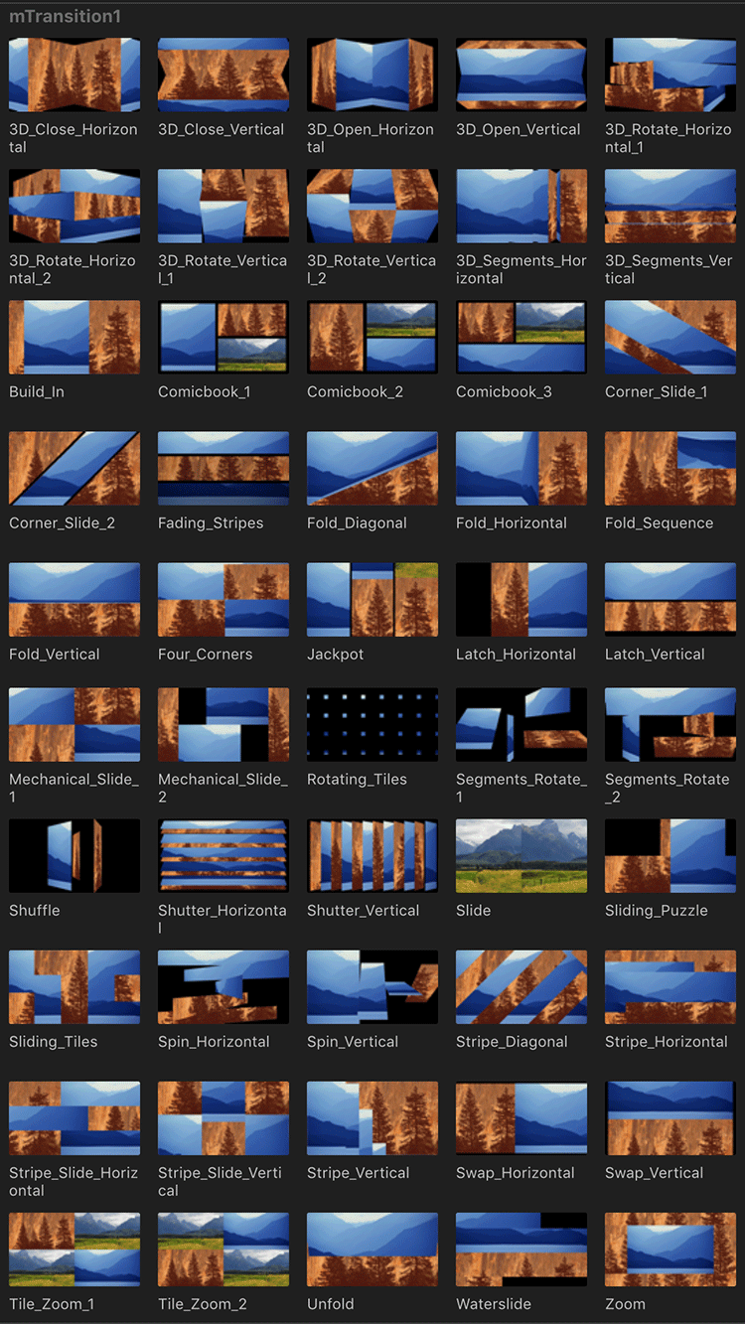Select the Shutter_Horizontal transition thumbnail
The height and width of the screenshot is (1324, 745).
223,855
